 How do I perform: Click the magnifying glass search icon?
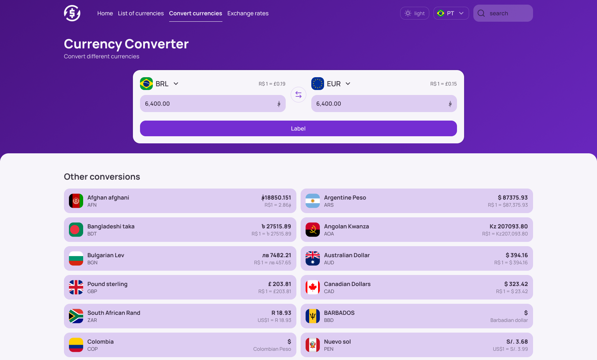(481, 13)
